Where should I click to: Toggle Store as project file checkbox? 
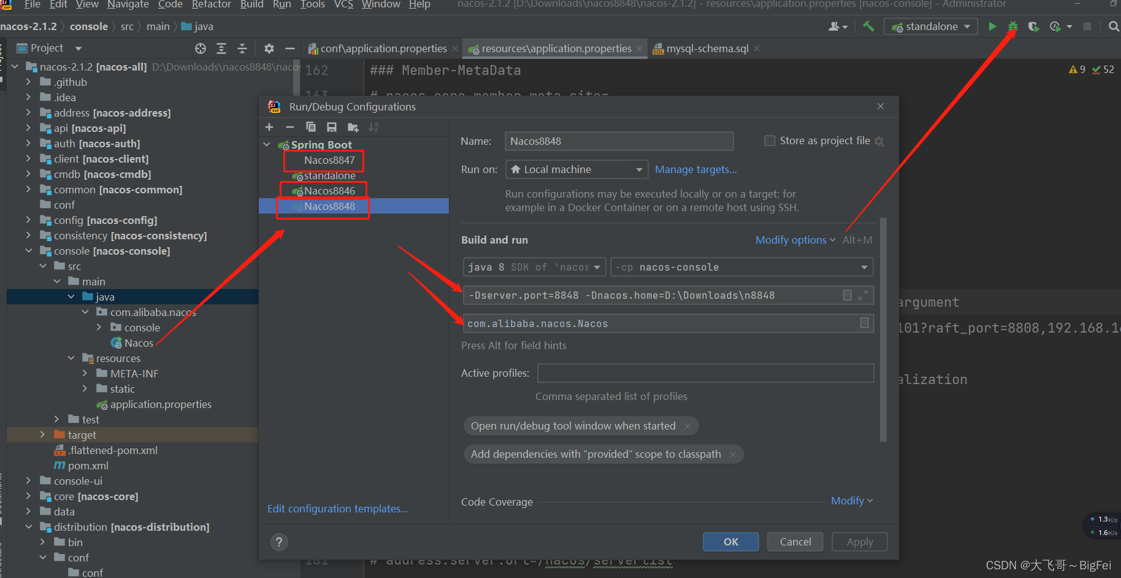pos(770,141)
